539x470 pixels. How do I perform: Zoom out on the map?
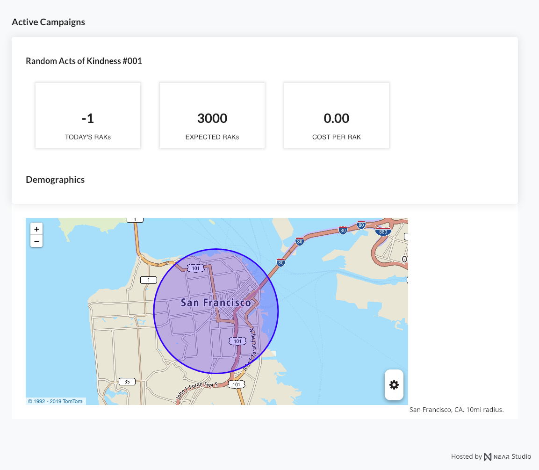[x=36, y=241]
